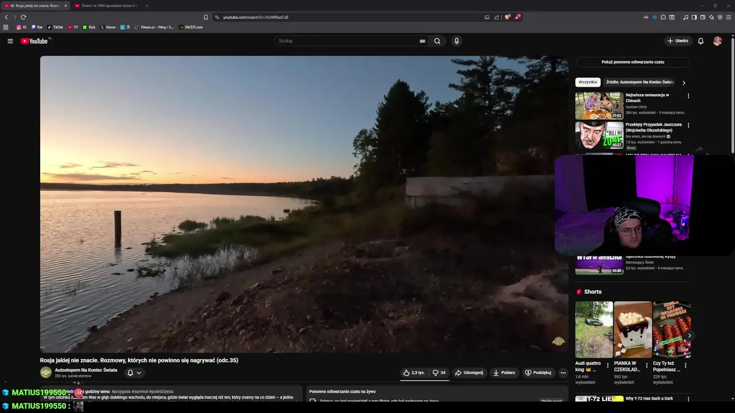Image resolution: width=735 pixels, height=413 pixels.
Task: Go back with the browser back arrow
Action: 6,17
